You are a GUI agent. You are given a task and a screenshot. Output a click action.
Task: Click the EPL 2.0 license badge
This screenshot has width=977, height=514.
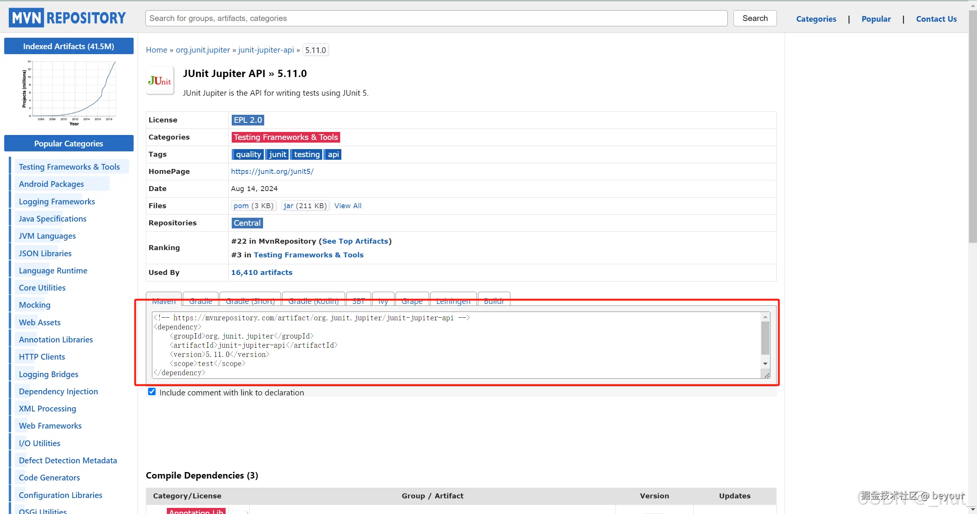tap(247, 120)
